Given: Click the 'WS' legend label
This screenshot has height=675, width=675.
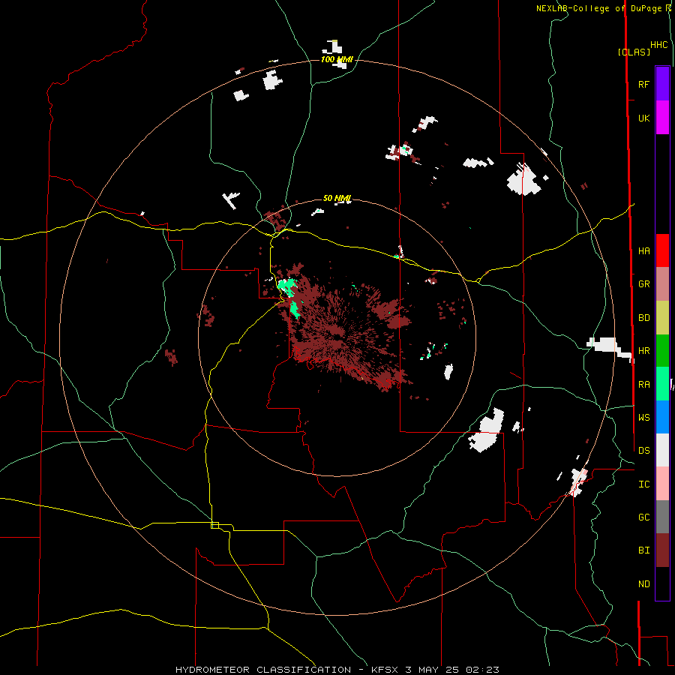Looking at the screenshot, I should (x=643, y=418).
